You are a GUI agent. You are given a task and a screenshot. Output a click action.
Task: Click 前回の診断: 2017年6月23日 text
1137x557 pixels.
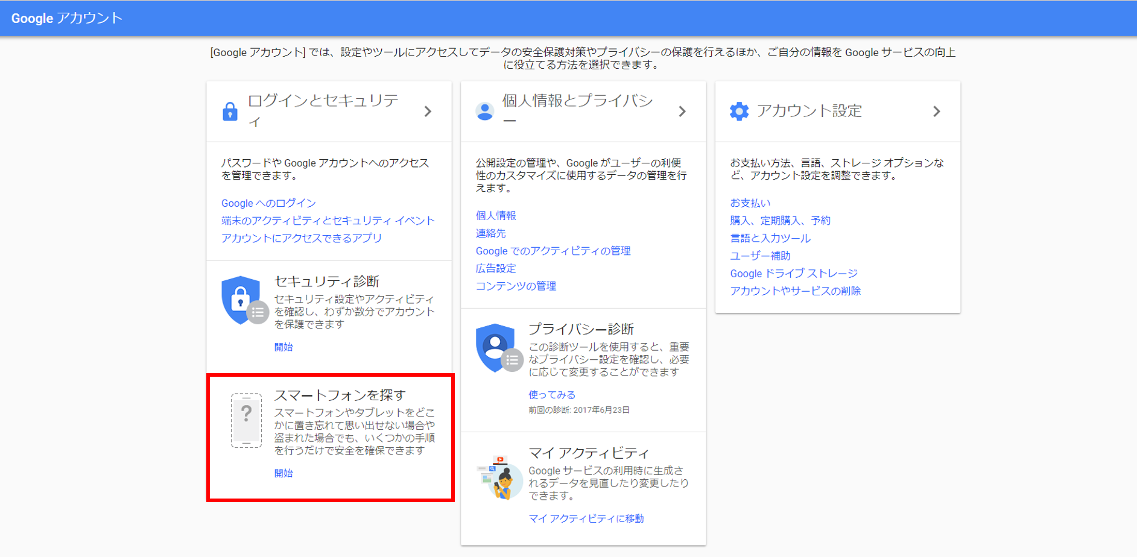click(x=579, y=410)
